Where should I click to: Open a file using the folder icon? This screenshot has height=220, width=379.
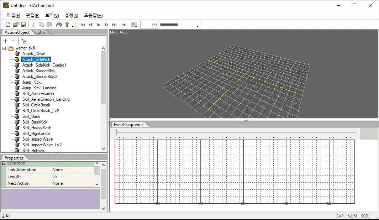pos(16,25)
